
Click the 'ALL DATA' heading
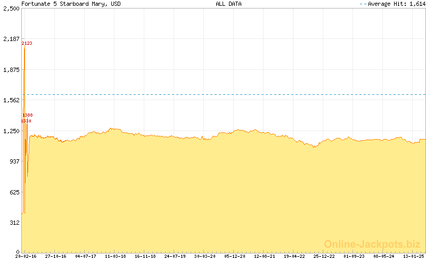[x=228, y=4]
